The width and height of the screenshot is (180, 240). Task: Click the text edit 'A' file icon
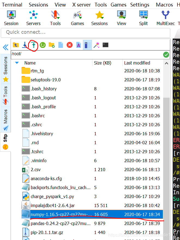(x=79, y=45)
